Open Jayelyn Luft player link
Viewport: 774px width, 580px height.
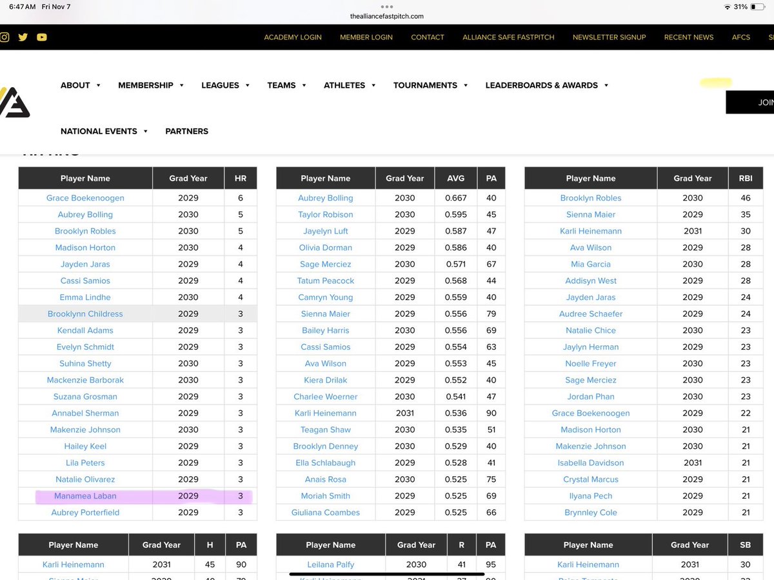(x=325, y=232)
